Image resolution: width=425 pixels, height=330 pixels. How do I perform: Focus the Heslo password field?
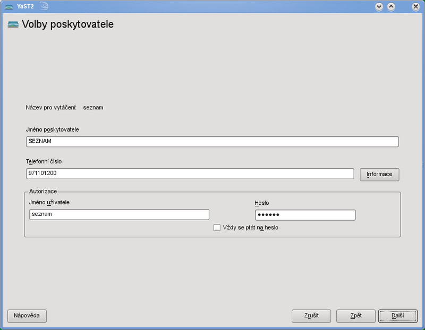[x=305, y=215]
